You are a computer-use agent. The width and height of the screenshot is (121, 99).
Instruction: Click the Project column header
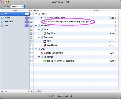63,10
